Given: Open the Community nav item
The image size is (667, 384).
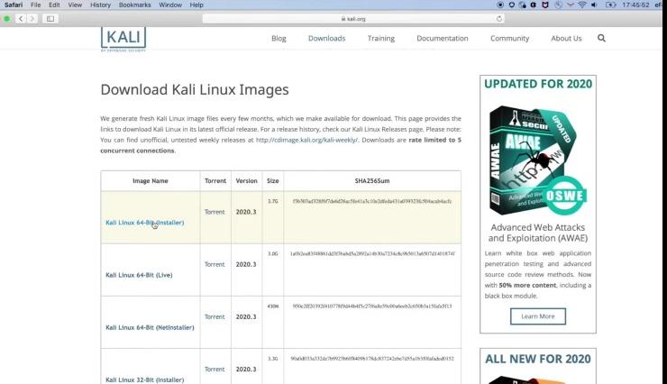Looking at the screenshot, I should pyautogui.click(x=509, y=38).
